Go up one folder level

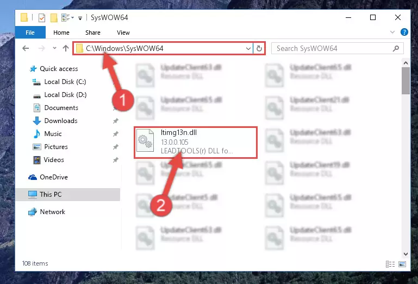click(66, 48)
